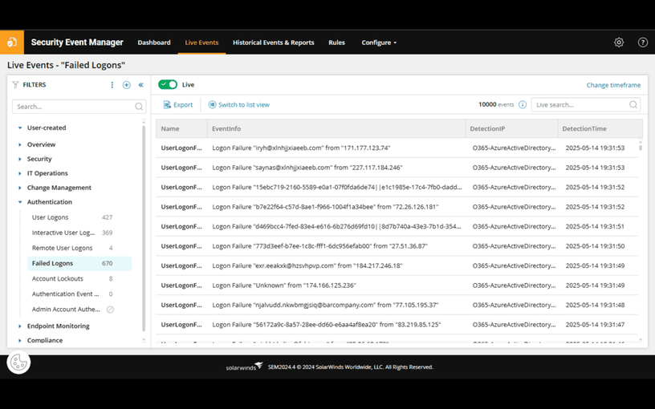Open the cookie preferences icon
The image size is (655, 409).
[18, 362]
